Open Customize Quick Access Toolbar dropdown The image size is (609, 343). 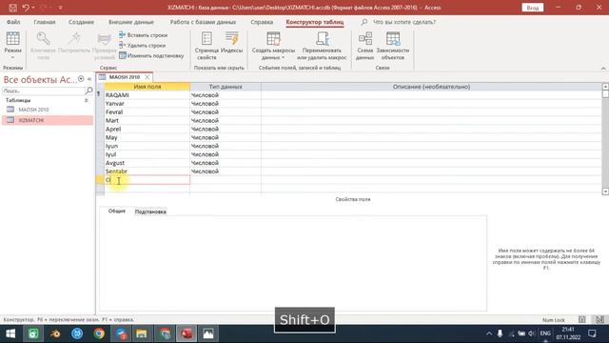pos(60,8)
